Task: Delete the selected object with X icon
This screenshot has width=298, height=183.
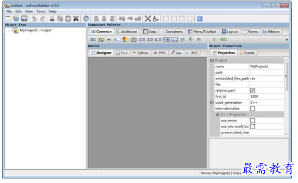Action: click(x=76, y=19)
